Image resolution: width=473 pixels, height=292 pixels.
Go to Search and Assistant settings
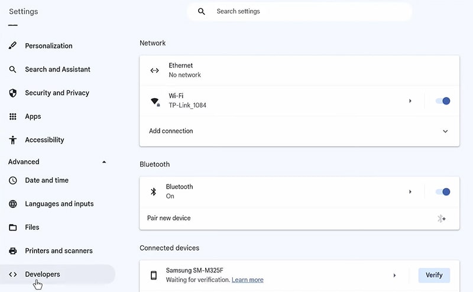pos(57,69)
